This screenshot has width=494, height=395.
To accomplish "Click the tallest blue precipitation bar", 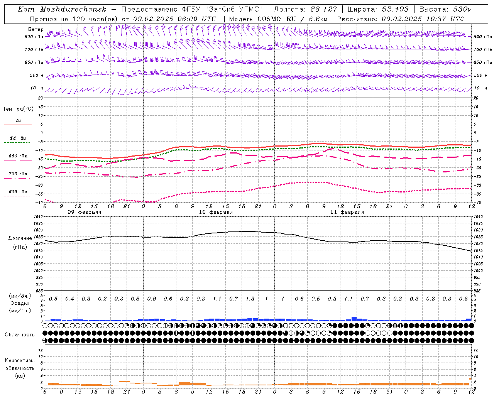I will (354, 319).
